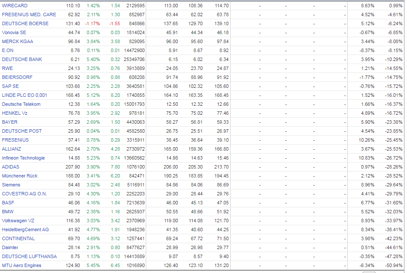The image size is (407, 273).
Task: Click DEUTSCHE BANK stock name
Action: [x=22, y=59]
